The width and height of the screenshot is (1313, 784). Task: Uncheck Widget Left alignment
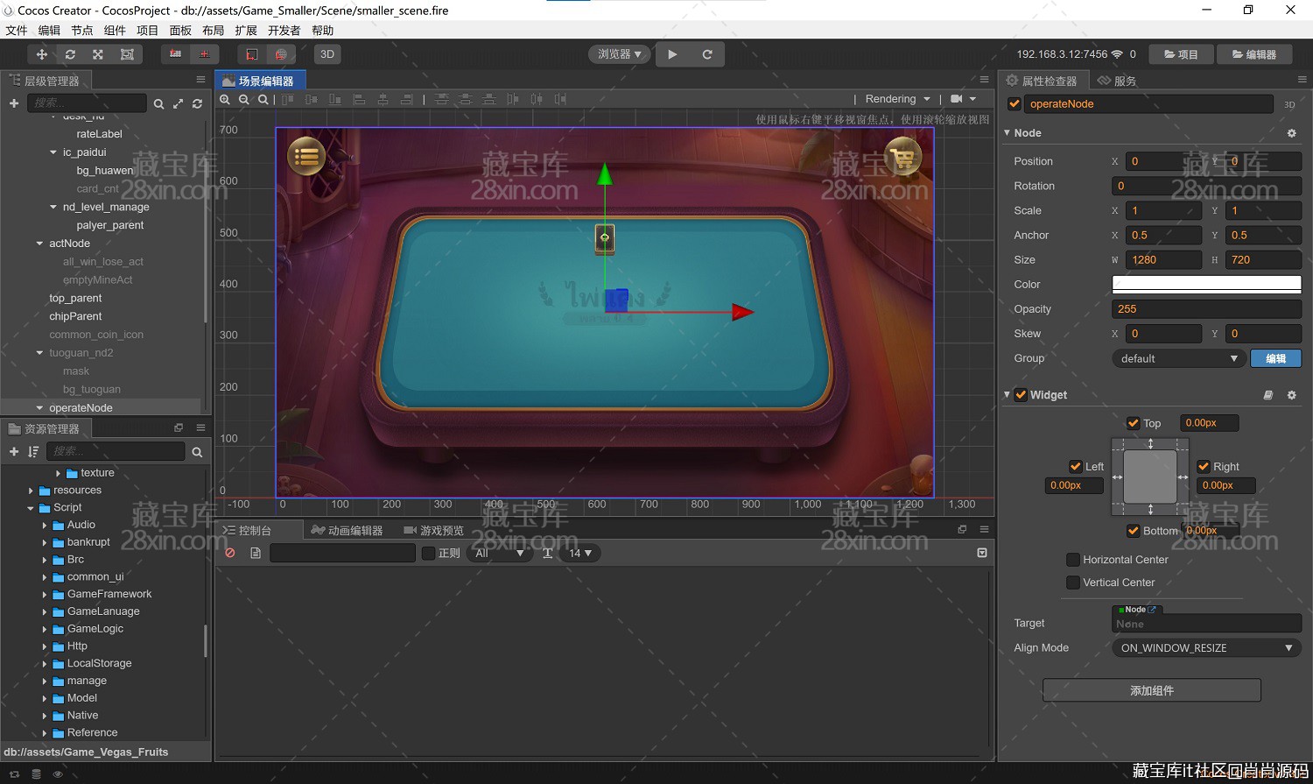click(x=1076, y=467)
